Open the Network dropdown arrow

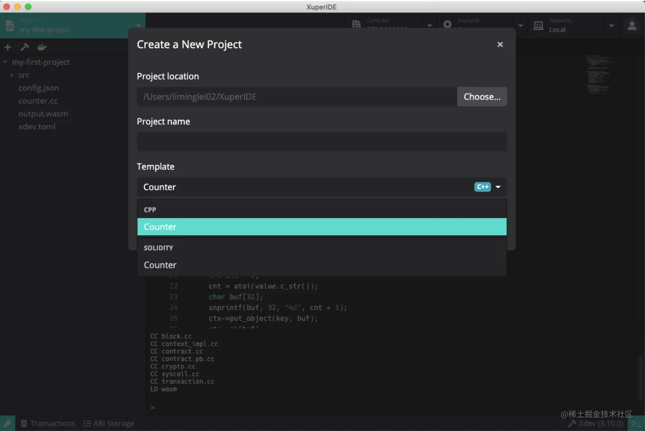(x=611, y=26)
